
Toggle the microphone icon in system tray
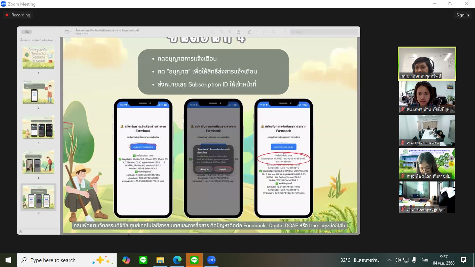[x=414, y=260]
